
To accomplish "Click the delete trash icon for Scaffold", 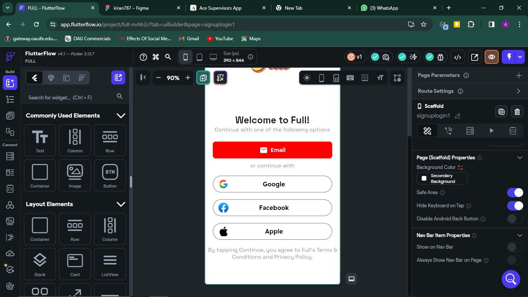I will [517, 112].
